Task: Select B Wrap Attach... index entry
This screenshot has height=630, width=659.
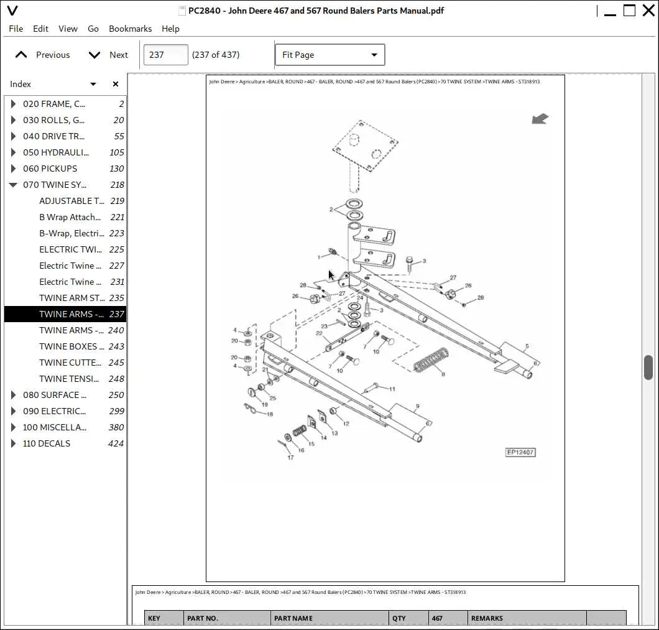Action: click(65, 217)
